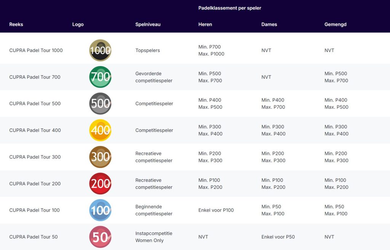The width and height of the screenshot is (390, 250).
Task: Click Gemengd NVT cell in Tour 50 row
Action: coord(329,237)
